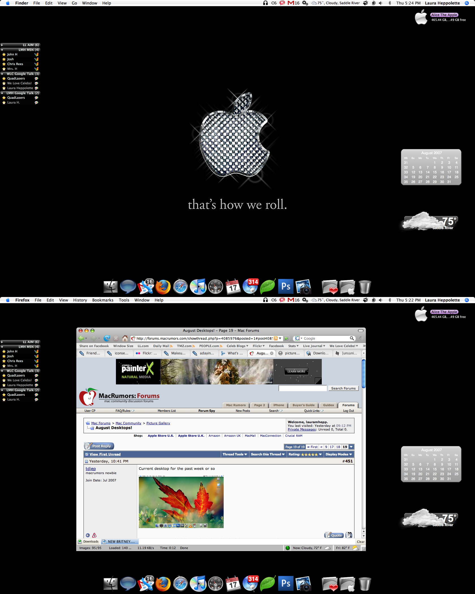
Task: Open Spotlight from the Firefox menu bar
Action: pyautogui.click(x=467, y=300)
